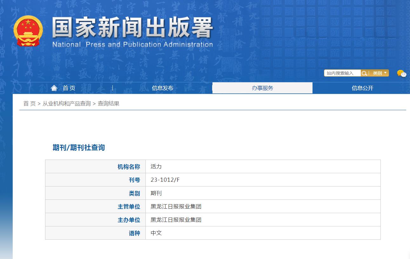Switch to the 信息发布 tab

162,88
